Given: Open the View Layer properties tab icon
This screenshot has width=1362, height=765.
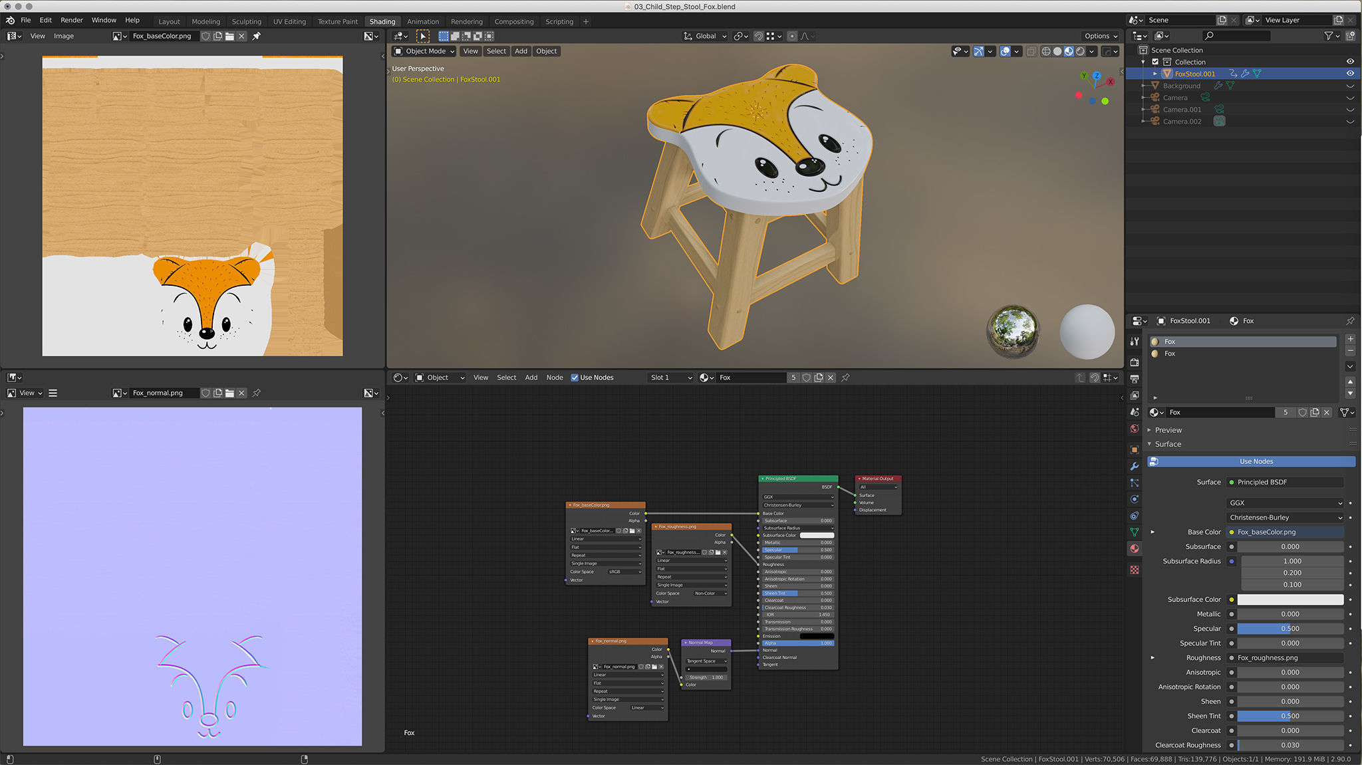Looking at the screenshot, I should (x=1135, y=395).
